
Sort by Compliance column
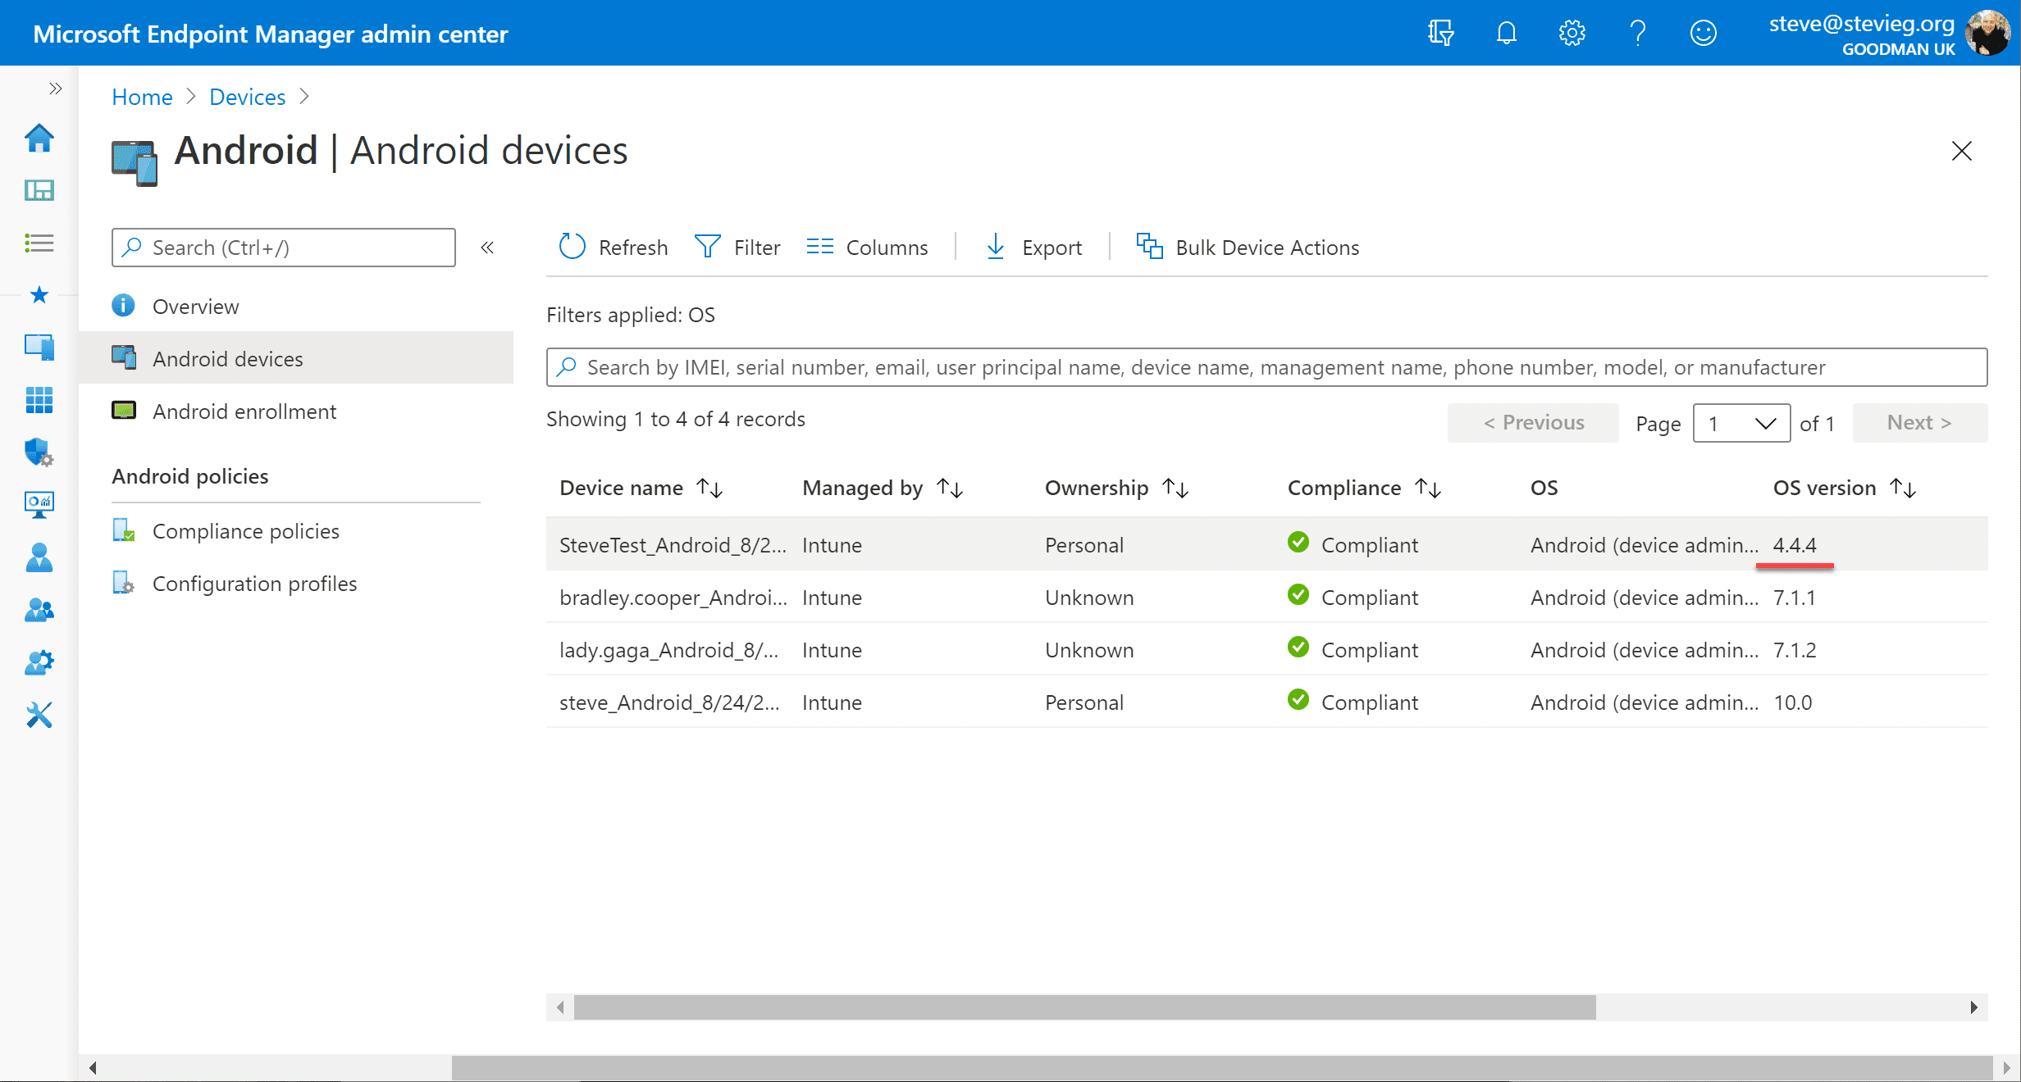click(1365, 489)
